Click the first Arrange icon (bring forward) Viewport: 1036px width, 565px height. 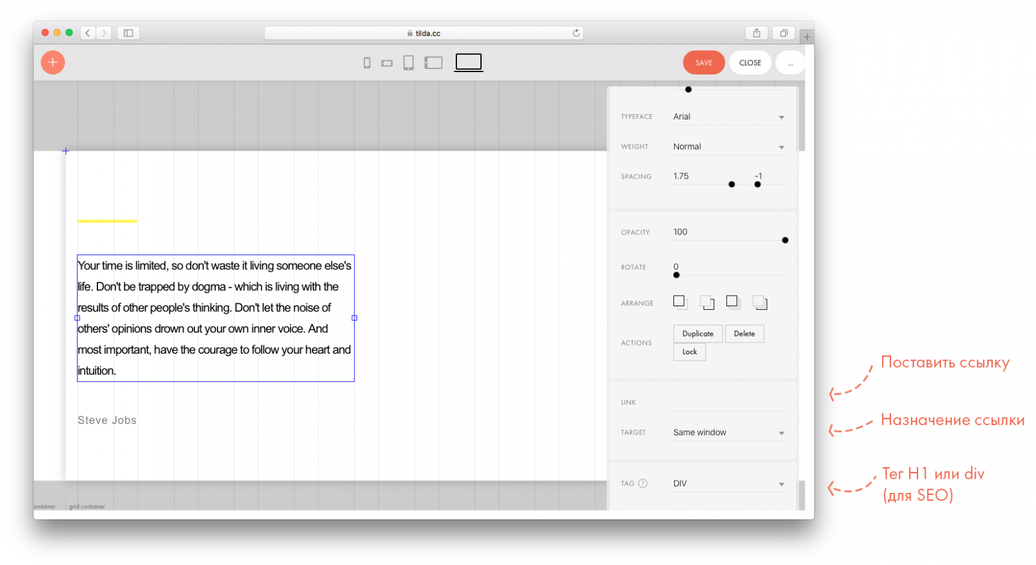click(x=680, y=302)
